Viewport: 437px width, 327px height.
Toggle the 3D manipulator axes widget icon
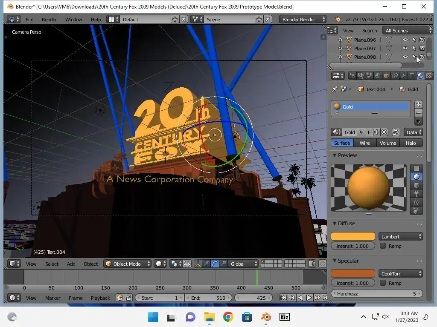tap(198, 264)
